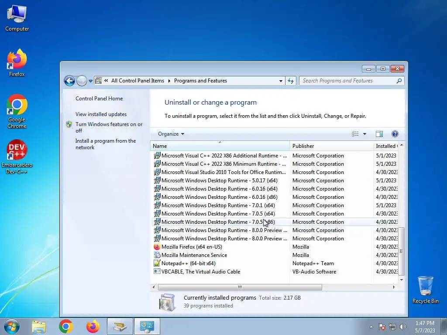
Task: Click the VBCABLE icon in the program list
Action: (157, 271)
